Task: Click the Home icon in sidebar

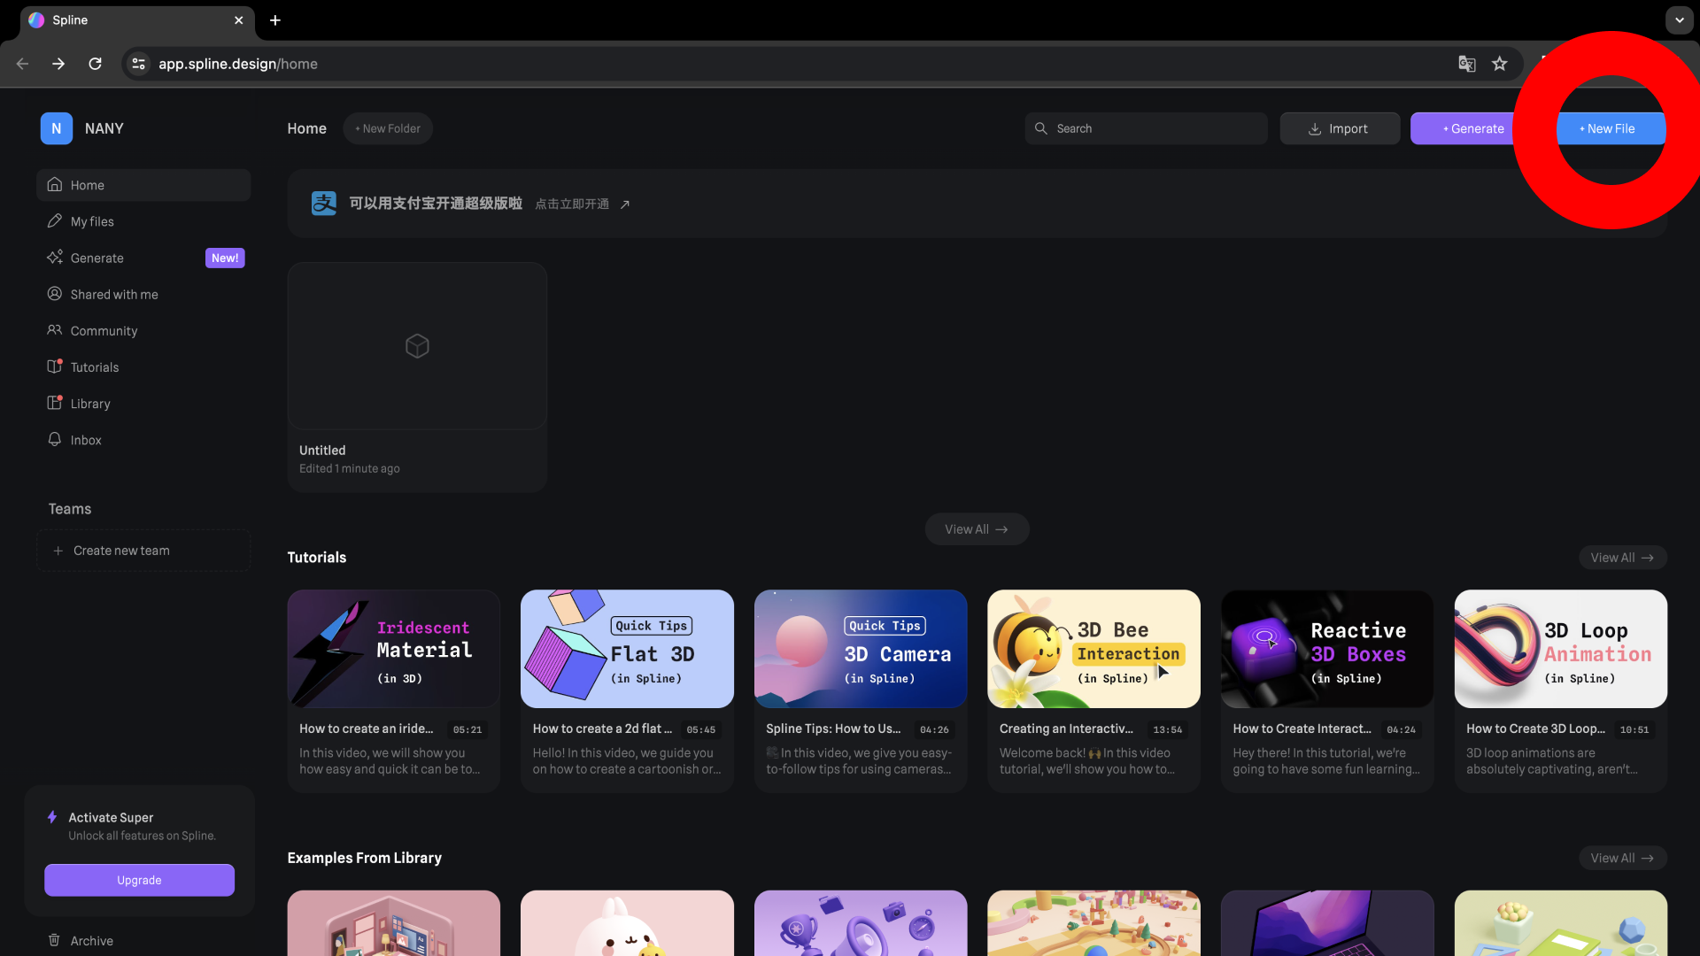Action: 55,185
